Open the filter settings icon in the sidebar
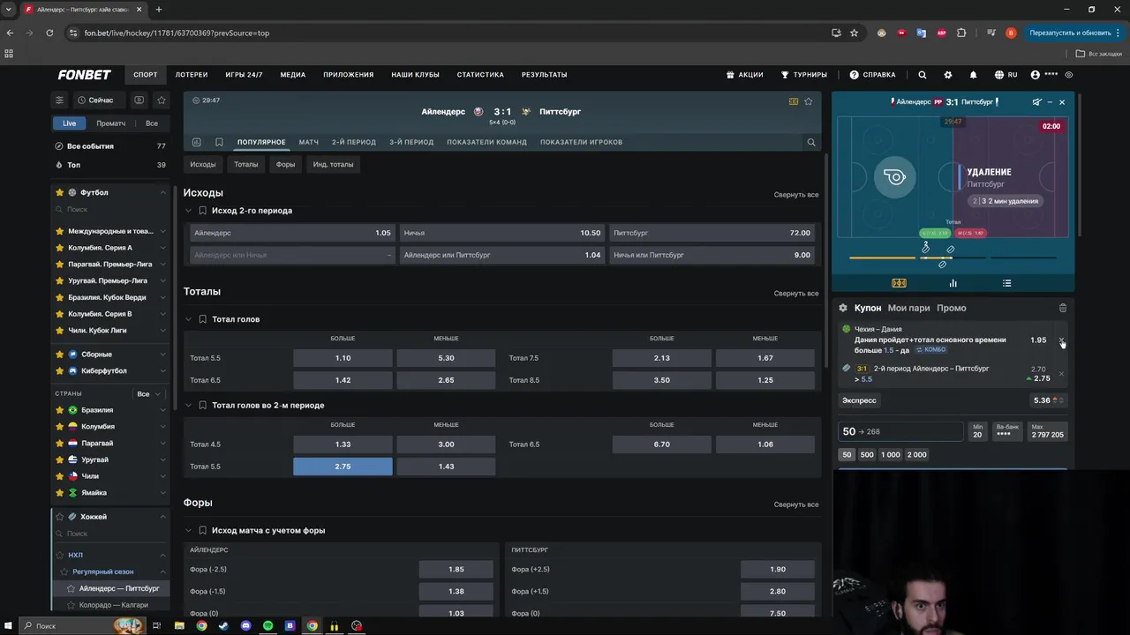1130x635 pixels. click(x=59, y=100)
